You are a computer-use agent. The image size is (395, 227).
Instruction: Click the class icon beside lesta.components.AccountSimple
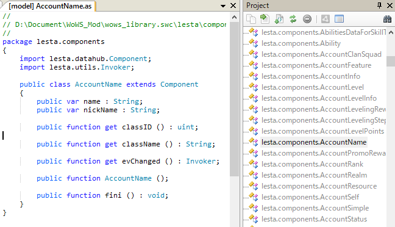click(254, 208)
